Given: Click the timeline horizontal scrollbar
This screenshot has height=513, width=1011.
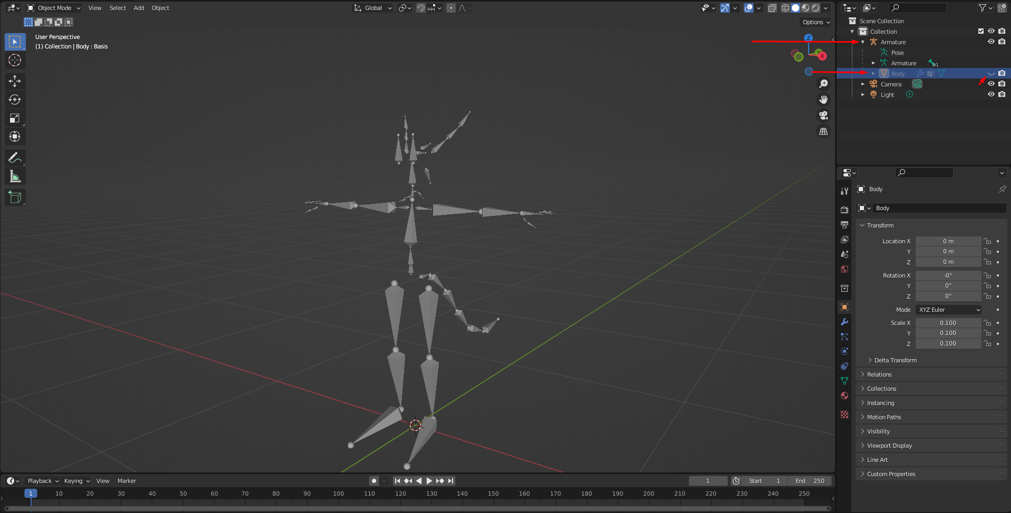Looking at the screenshot, I should [x=418, y=508].
